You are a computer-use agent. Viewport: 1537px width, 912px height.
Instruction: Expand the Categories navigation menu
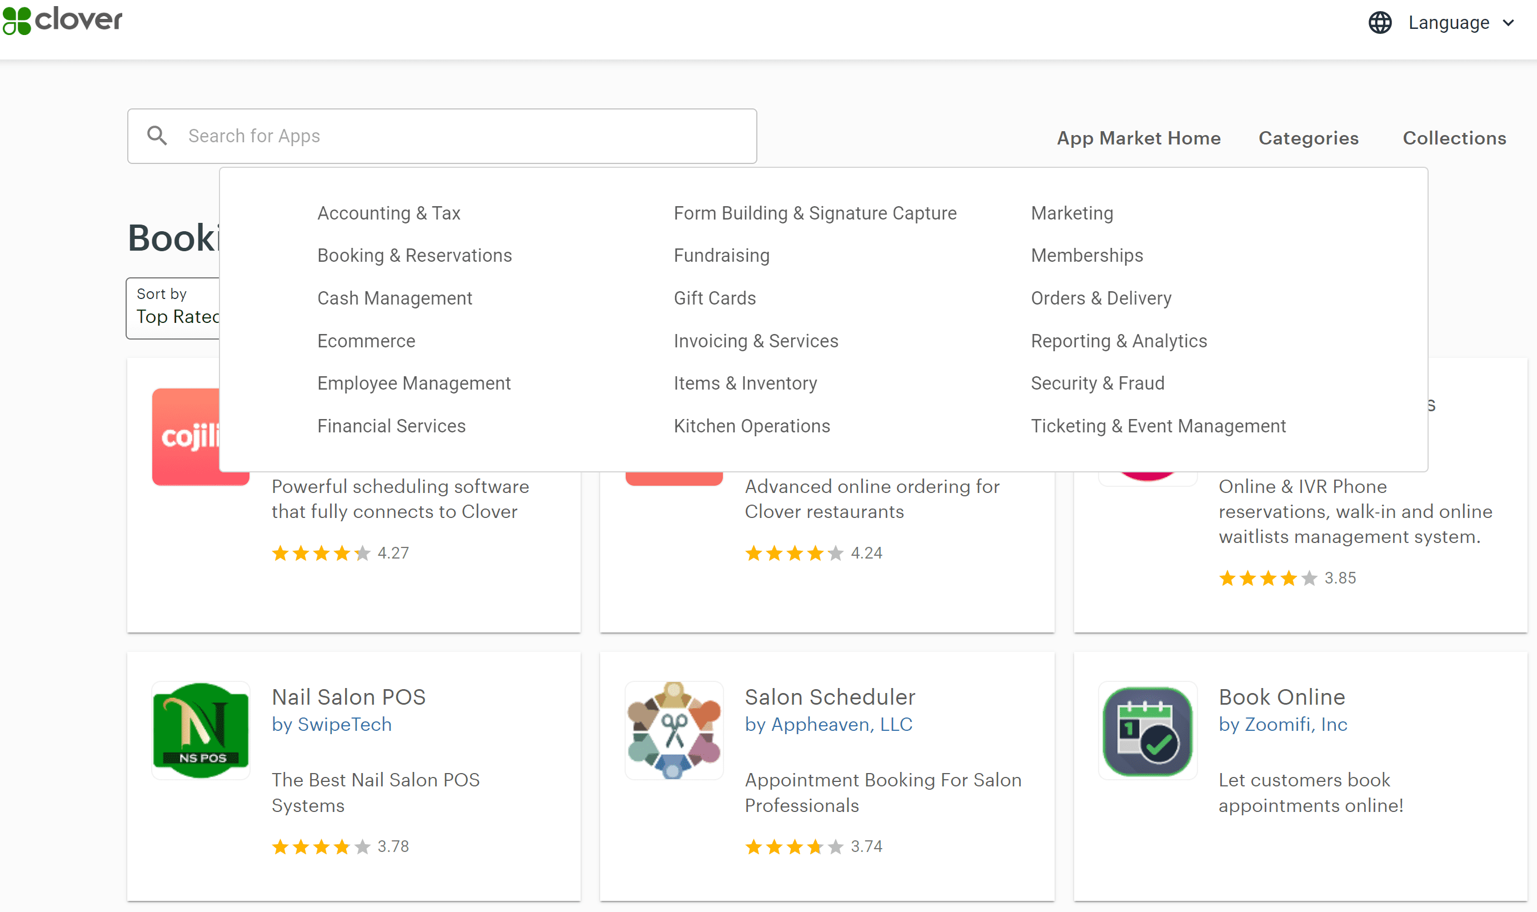(1308, 137)
